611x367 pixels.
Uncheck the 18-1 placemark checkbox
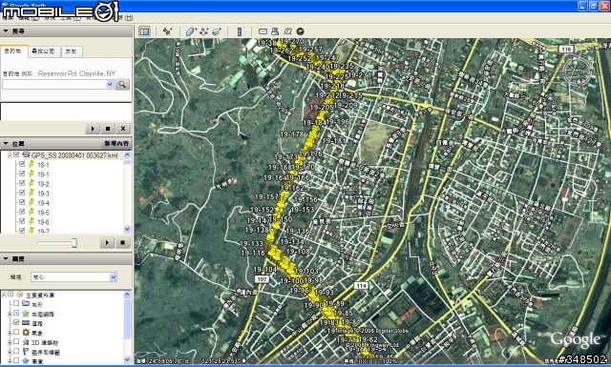(x=22, y=164)
